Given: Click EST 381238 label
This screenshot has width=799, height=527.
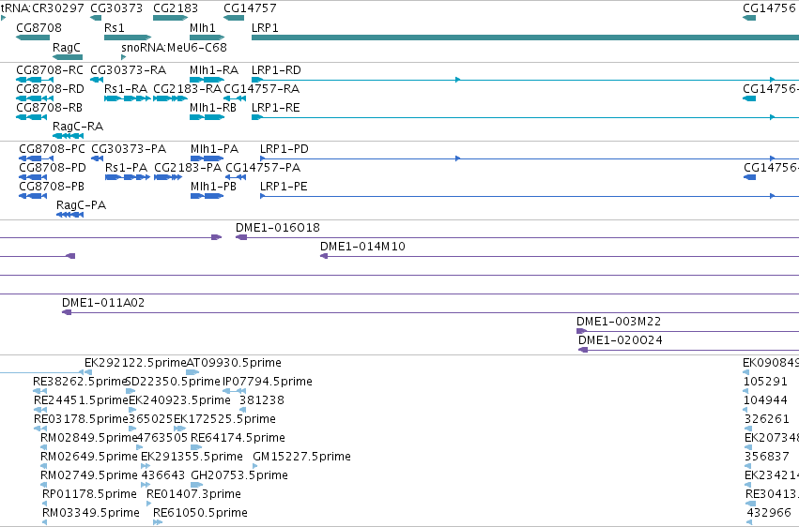Looking at the screenshot, I should 261,400.
